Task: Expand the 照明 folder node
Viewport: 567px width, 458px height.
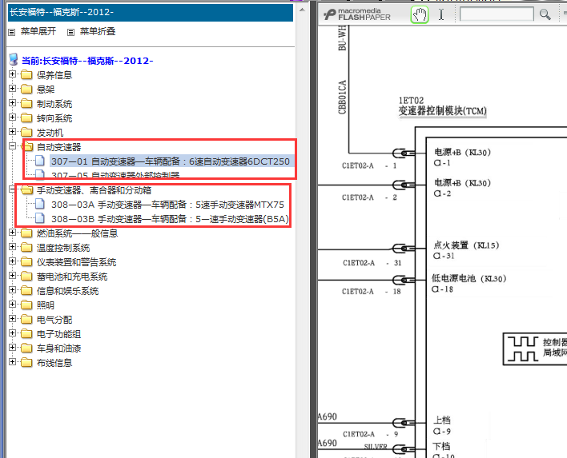Action: (x=12, y=305)
